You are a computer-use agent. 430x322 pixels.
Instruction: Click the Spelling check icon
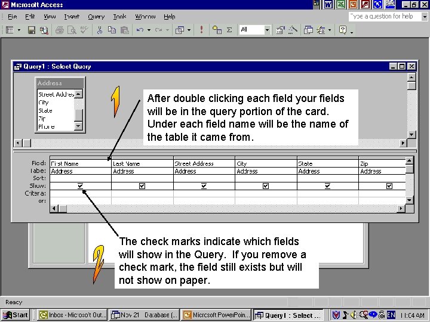(x=84, y=30)
